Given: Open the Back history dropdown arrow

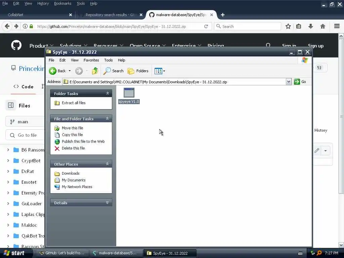Looking at the screenshot, I should (x=70, y=71).
